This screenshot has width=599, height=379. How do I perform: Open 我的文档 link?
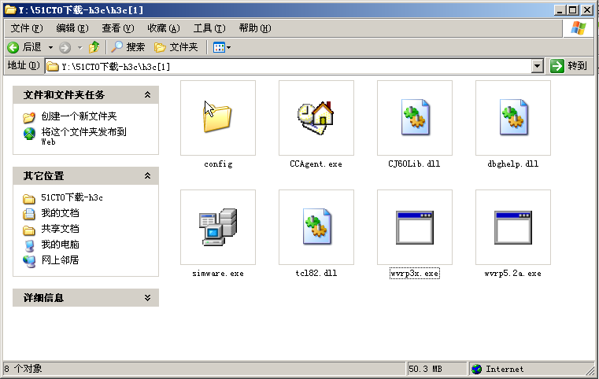click(x=60, y=213)
